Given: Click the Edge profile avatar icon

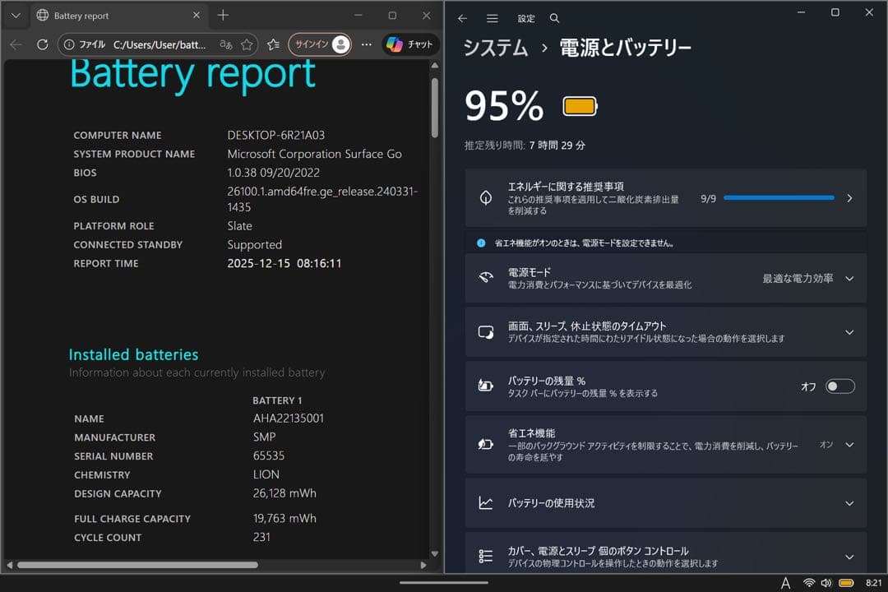Looking at the screenshot, I should 340,44.
